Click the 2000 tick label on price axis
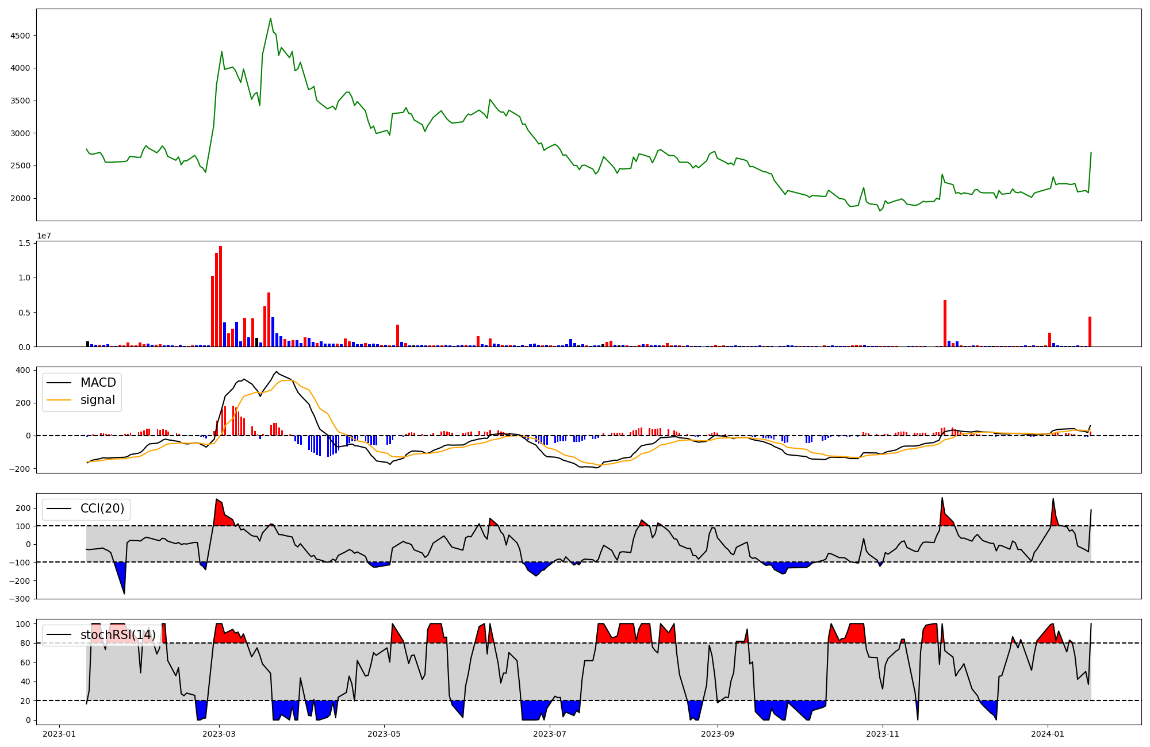This screenshot has width=1150, height=747. pos(20,198)
